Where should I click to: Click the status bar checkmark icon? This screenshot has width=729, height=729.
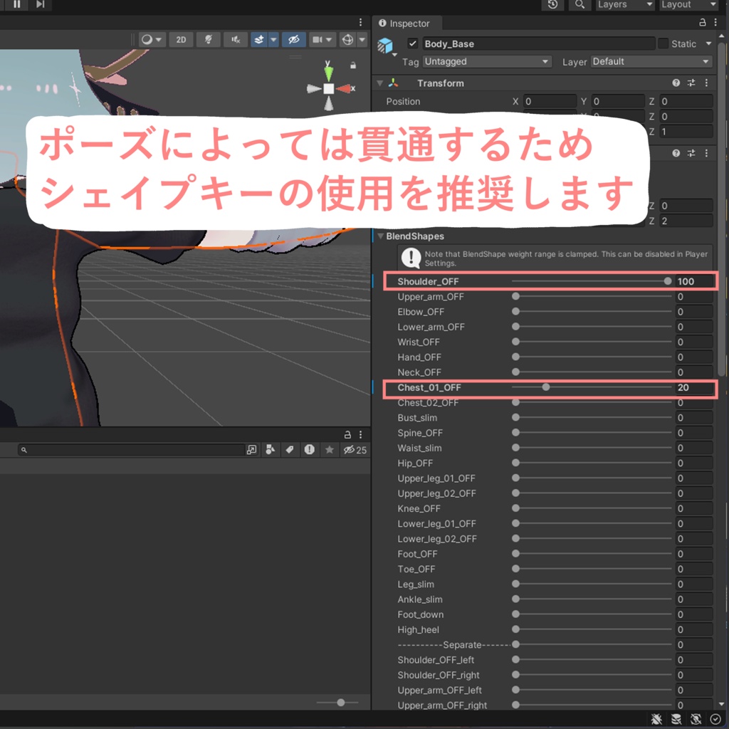(x=715, y=719)
